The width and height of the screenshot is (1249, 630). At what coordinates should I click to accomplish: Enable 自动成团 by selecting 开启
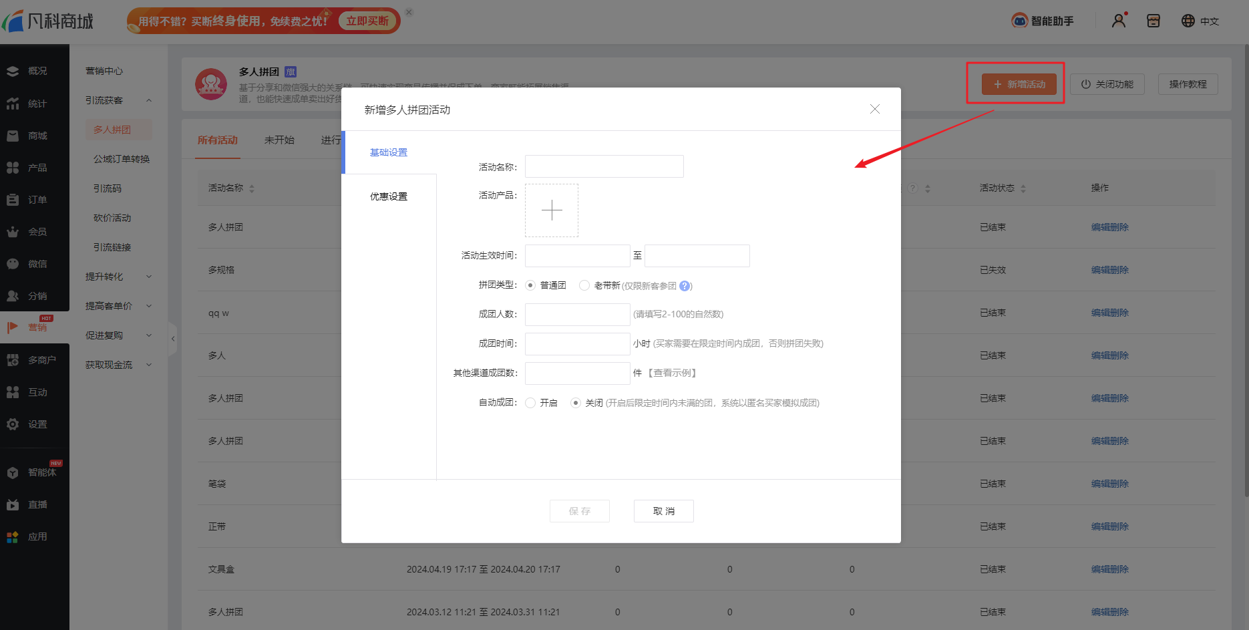point(530,403)
